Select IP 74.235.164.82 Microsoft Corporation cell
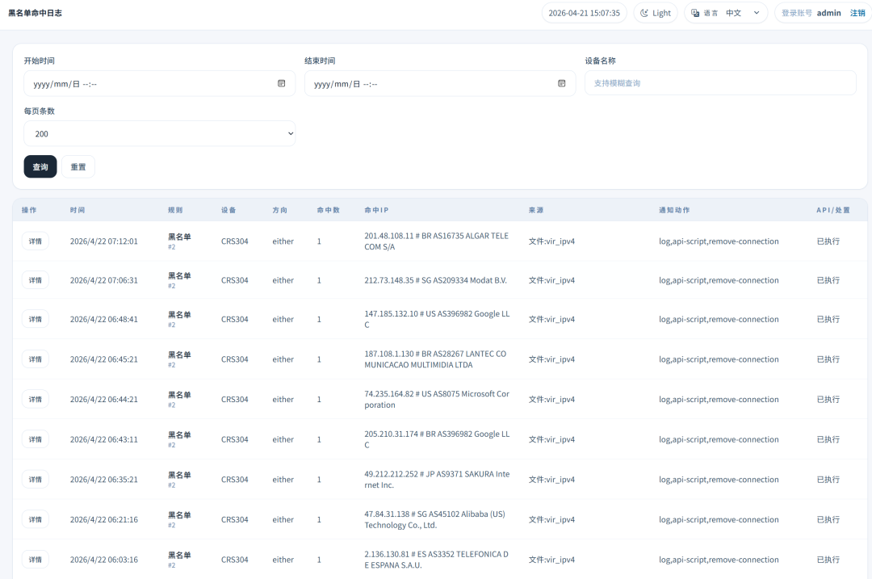The height and width of the screenshot is (579, 872). 437,399
